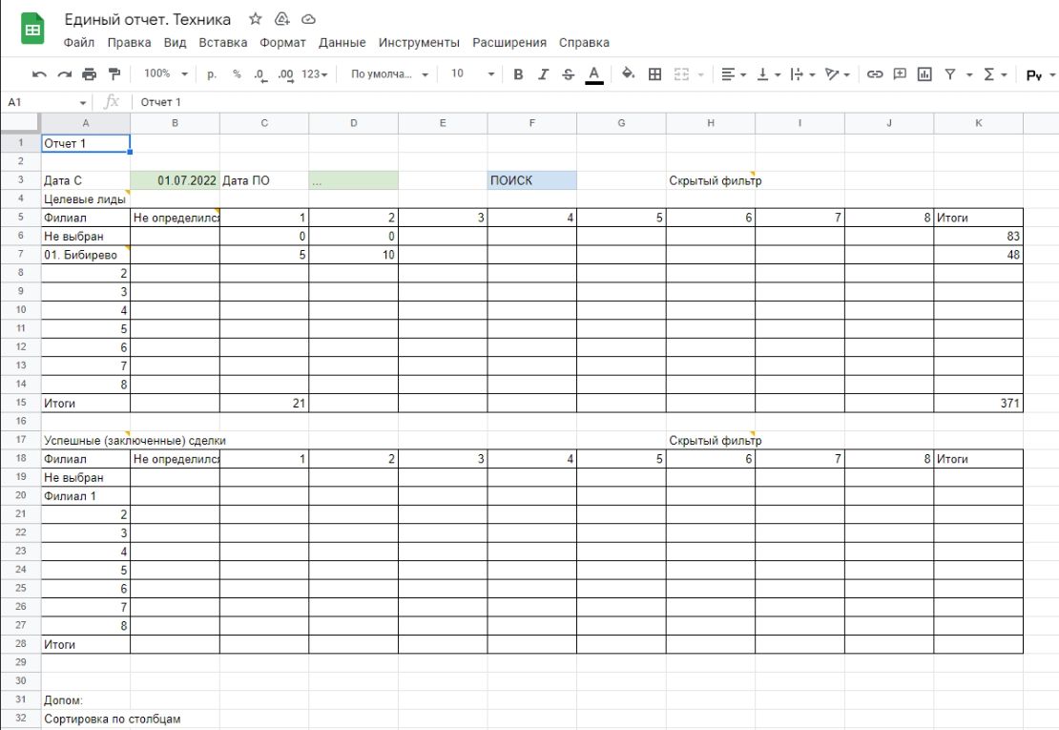1059x730 pixels.
Task: Click the Справка menu item
Action: tap(584, 43)
